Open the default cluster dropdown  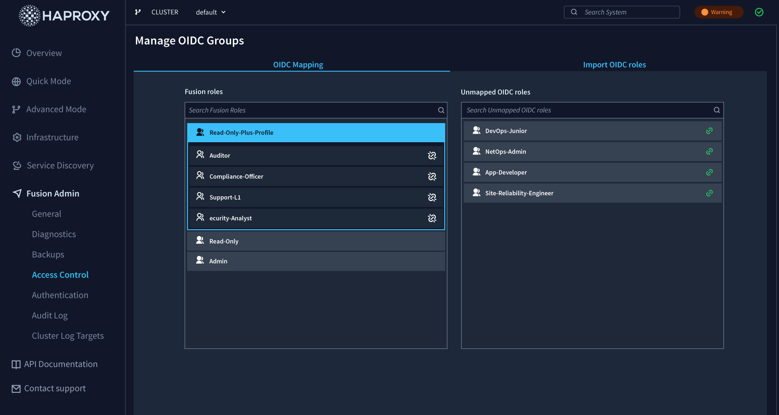point(211,12)
